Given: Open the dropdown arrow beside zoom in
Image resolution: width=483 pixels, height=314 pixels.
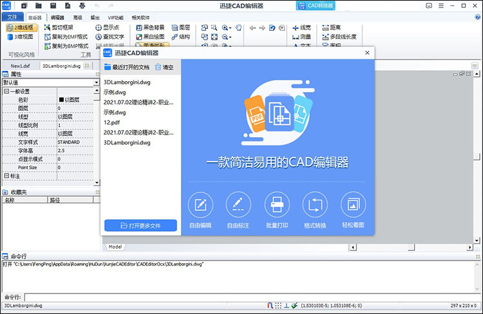Looking at the screenshot, I should [230, 28].
